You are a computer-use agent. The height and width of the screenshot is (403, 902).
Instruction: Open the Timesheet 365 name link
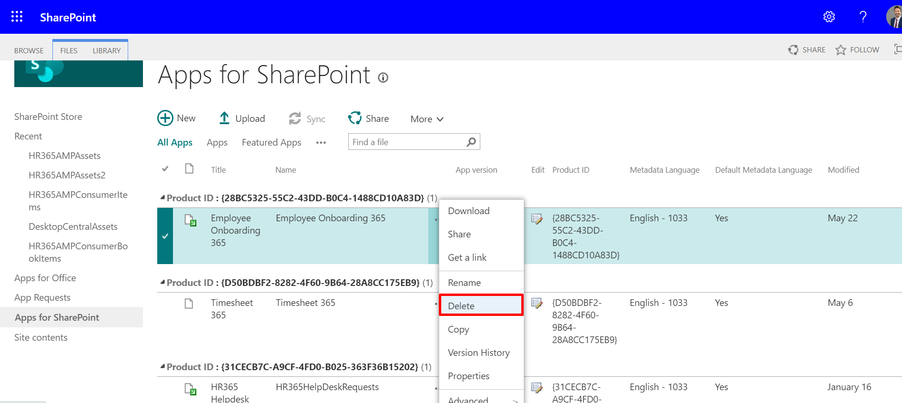tap(305, 303)
